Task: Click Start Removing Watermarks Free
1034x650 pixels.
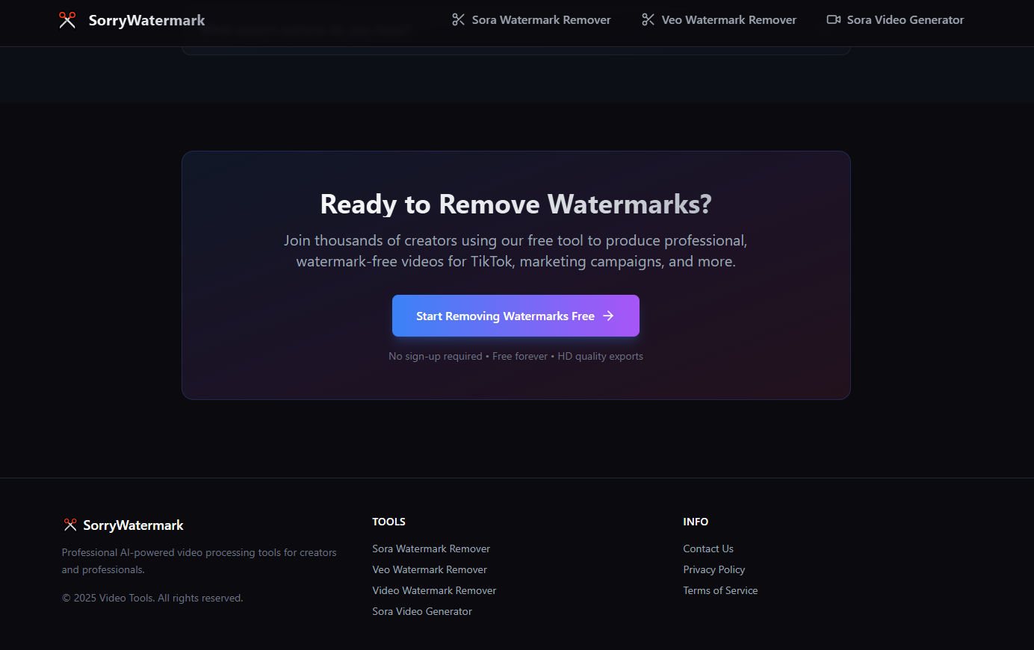Action: click(x=516, y=316)
